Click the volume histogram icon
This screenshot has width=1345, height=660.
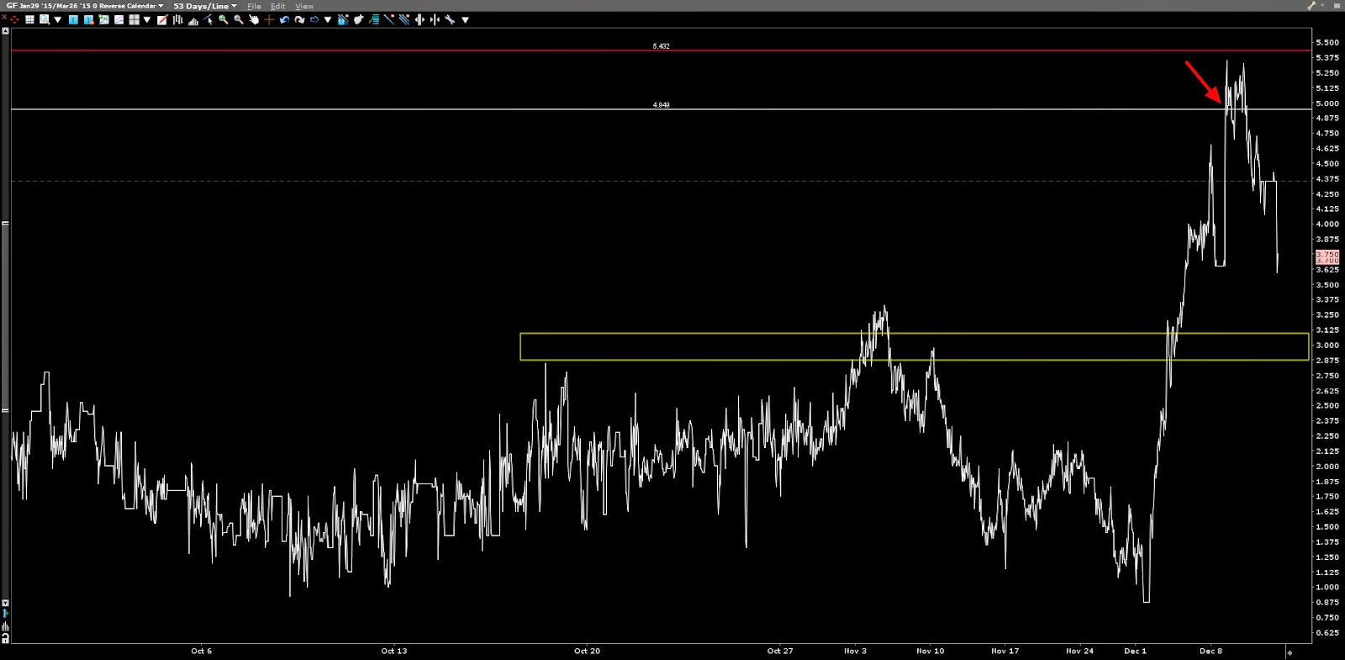193,20
